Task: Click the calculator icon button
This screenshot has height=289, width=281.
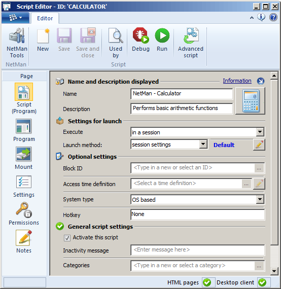Action: click(250, 101)
